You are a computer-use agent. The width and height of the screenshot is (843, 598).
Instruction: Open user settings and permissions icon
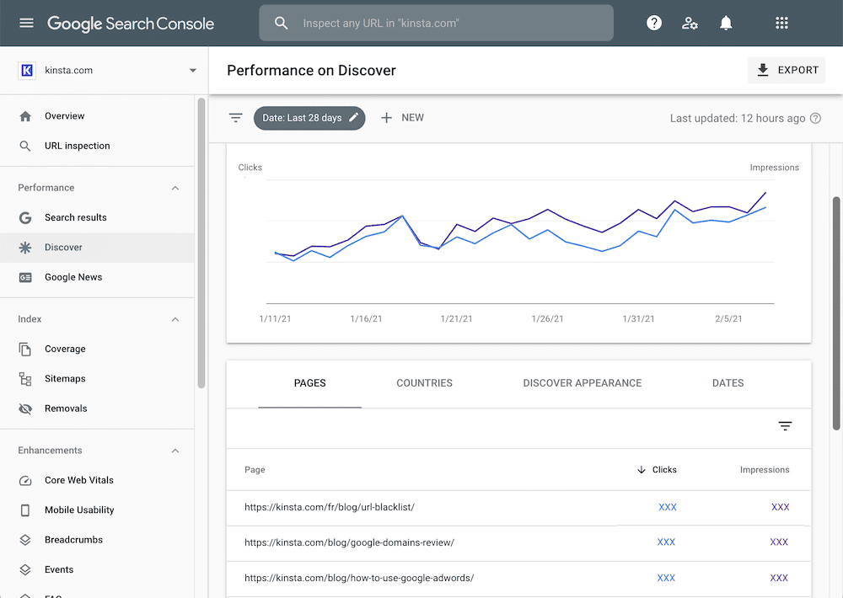click(x=690, y=23)
